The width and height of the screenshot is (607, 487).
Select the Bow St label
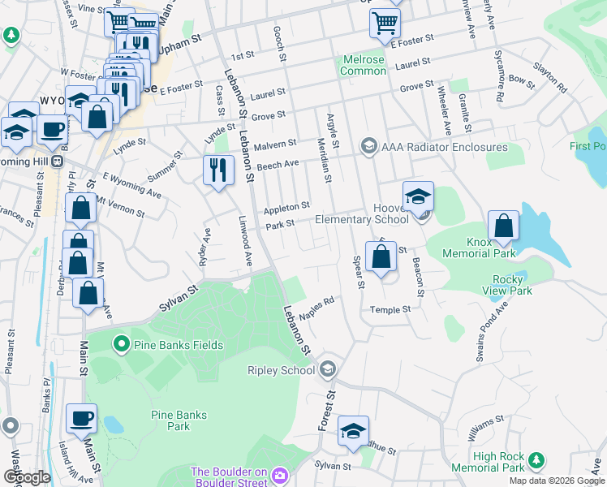pyautogui.click(x=522, y=82)
